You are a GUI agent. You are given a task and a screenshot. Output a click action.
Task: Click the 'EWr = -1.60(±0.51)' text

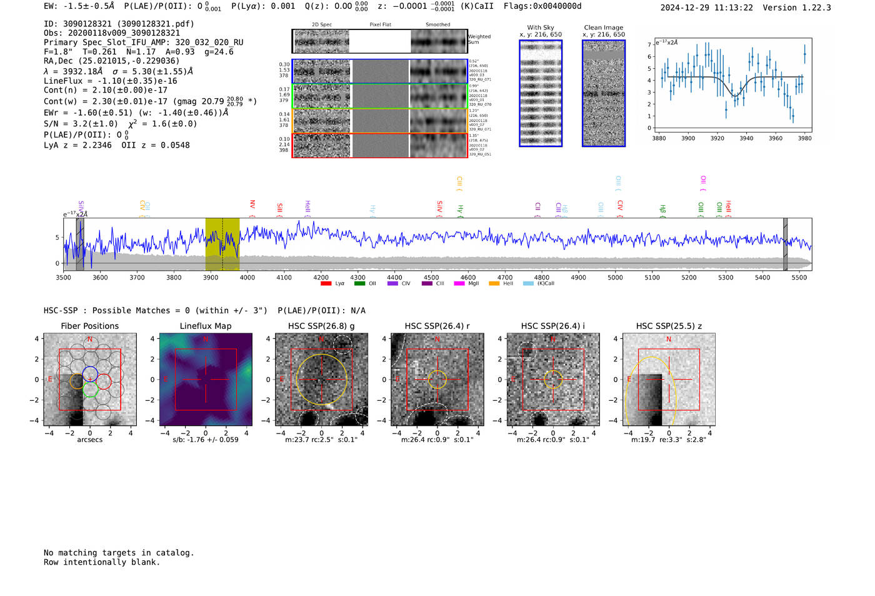[88, 113]
